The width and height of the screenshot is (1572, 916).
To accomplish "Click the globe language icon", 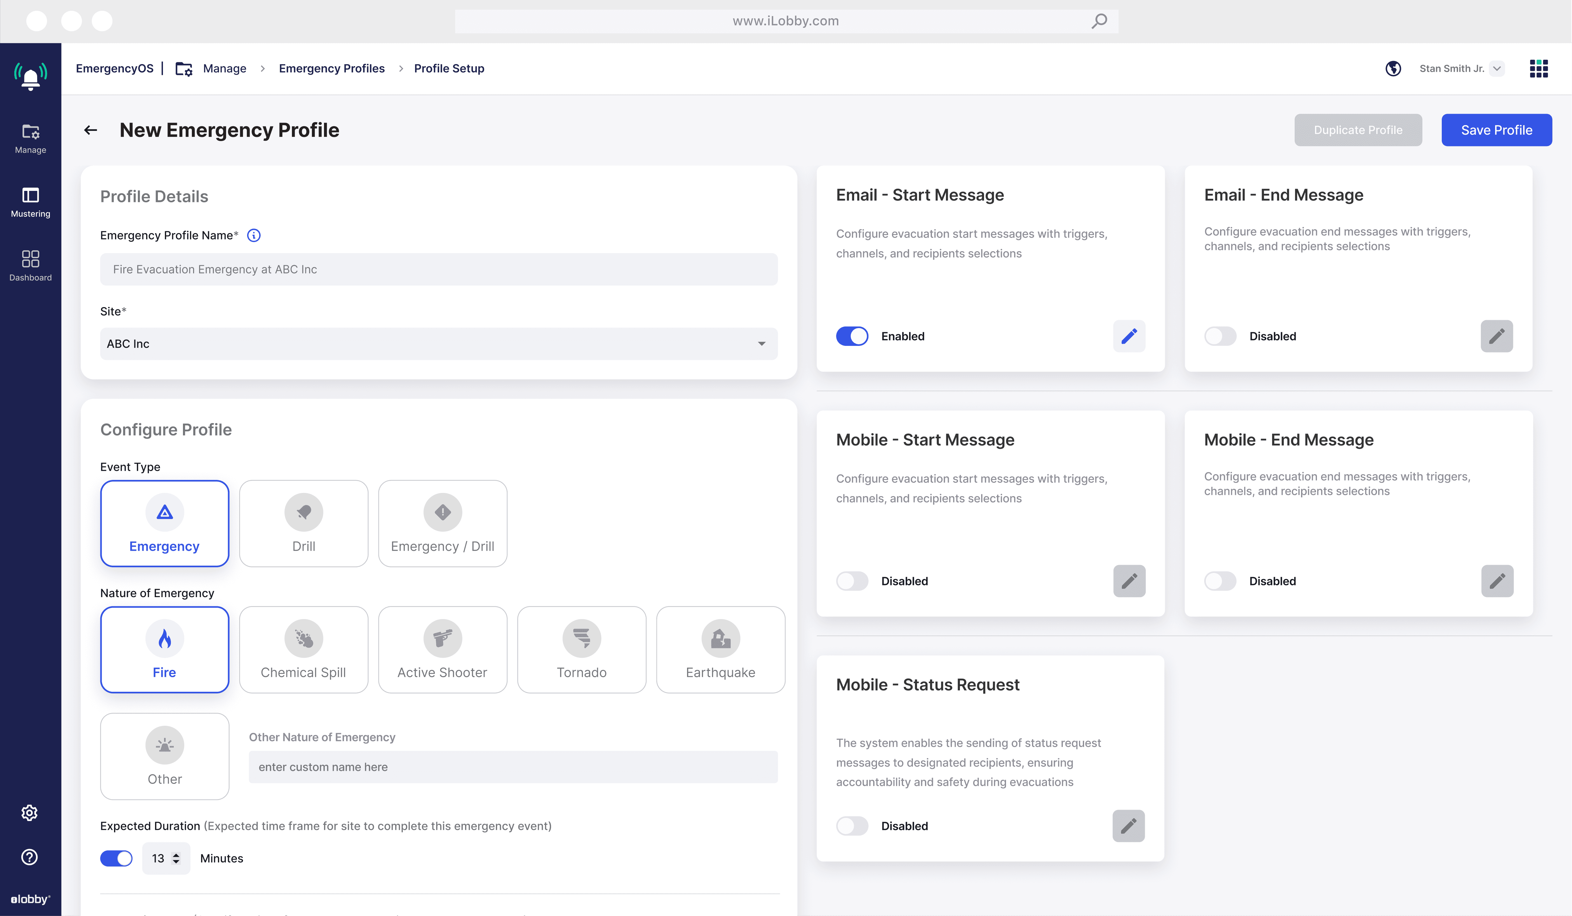I will (1393, 69).
